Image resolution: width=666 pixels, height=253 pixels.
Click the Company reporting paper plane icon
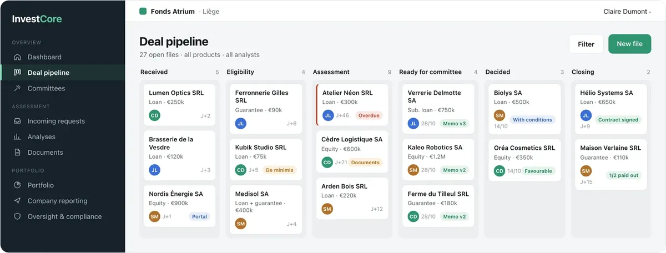coord(17,201)
